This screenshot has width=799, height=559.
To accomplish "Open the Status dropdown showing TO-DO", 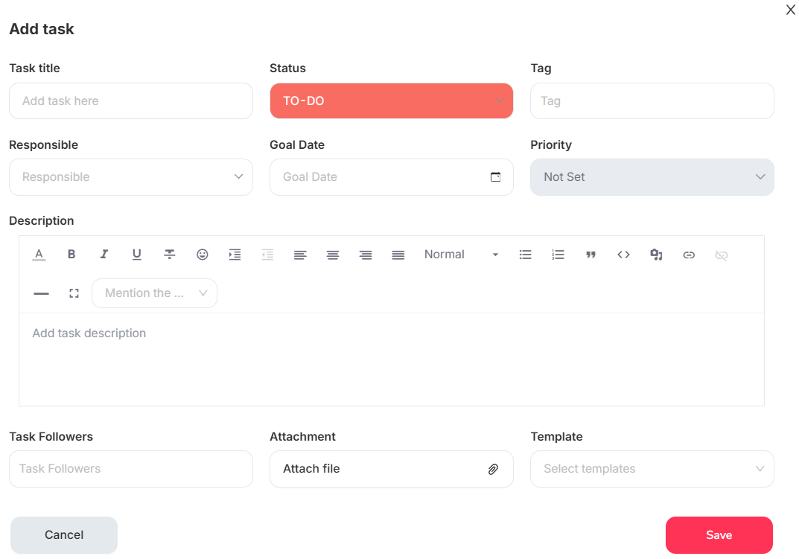I will click(392, 100).
